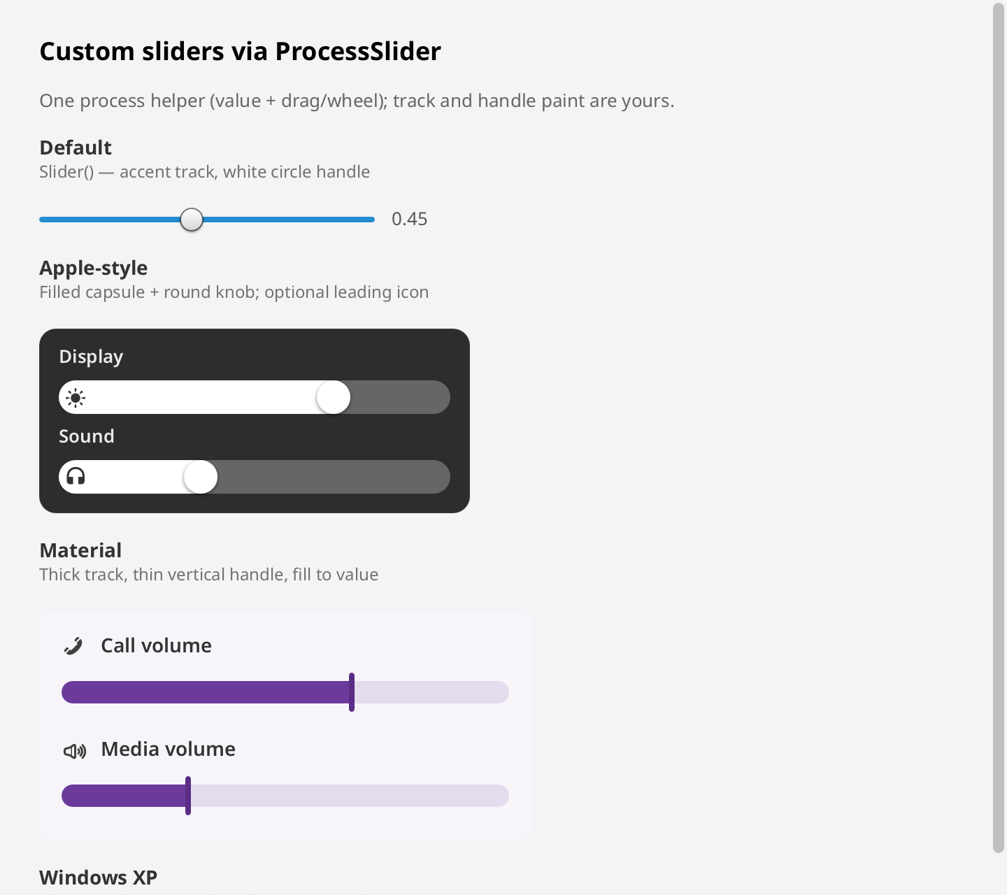The height and width of the screenshot is (895, 1007).
Task: Click the blue Default track right of handle
Action: click(289, 220)
